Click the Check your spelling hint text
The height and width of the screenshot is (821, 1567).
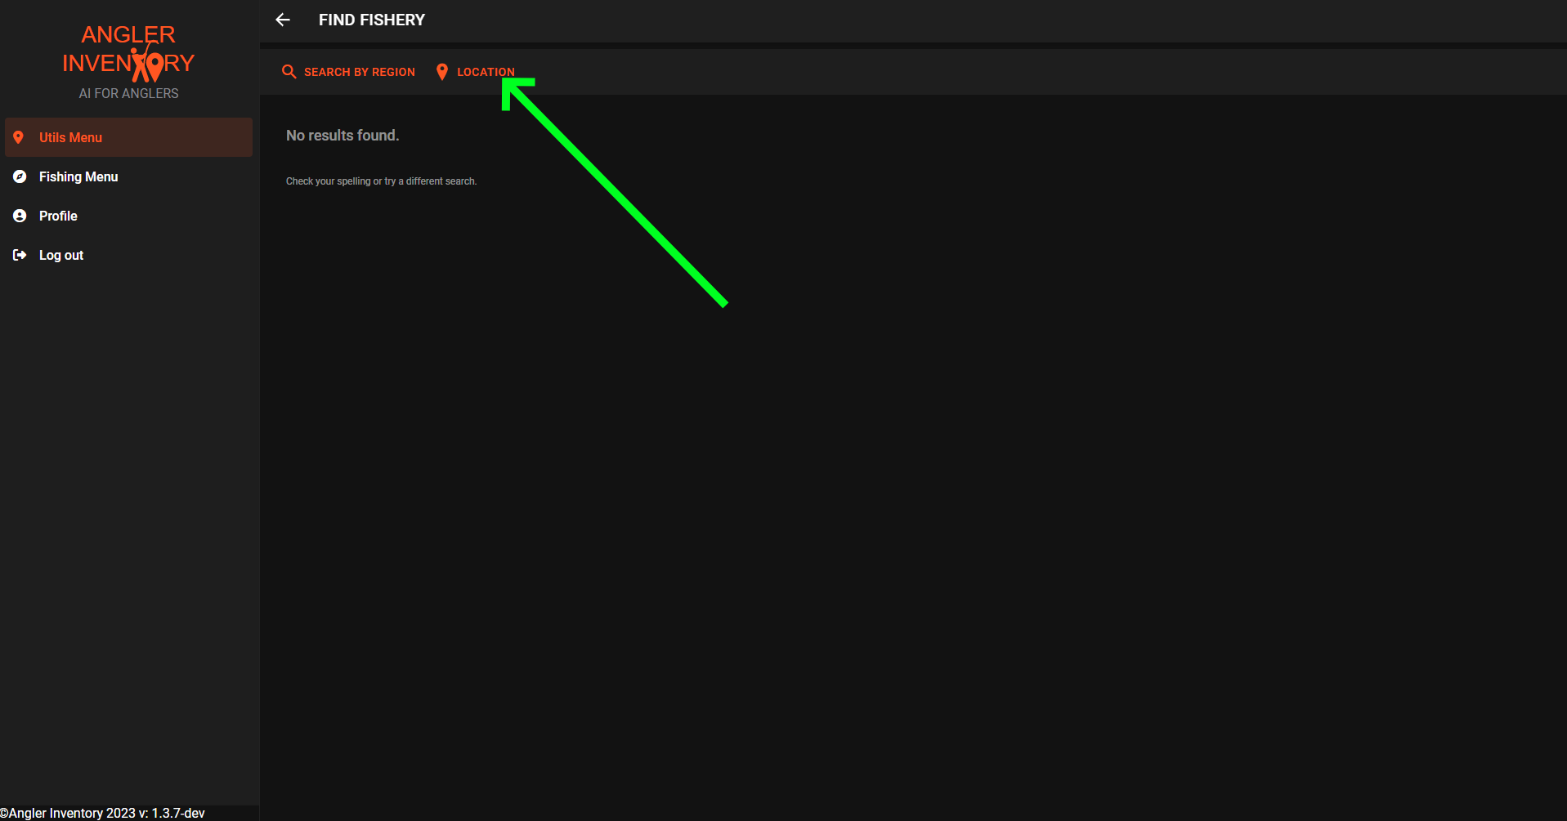(x=381, y=181)
